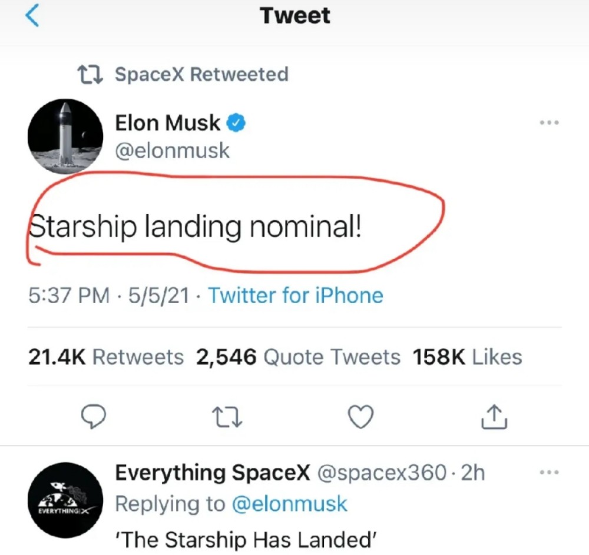The width and height of the screenshot is (589, 555).
Task: Tap the SpaceX Retweeted label
Action: pos(201,74)
